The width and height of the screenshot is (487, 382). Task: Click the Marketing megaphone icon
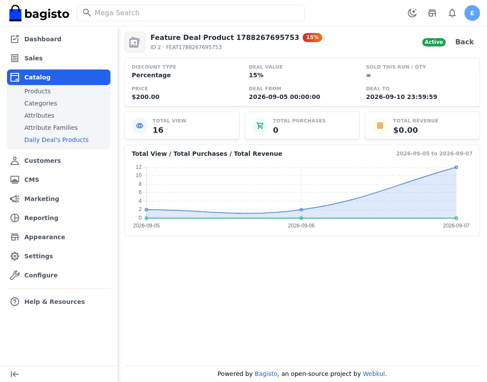[x=15, y=199]
